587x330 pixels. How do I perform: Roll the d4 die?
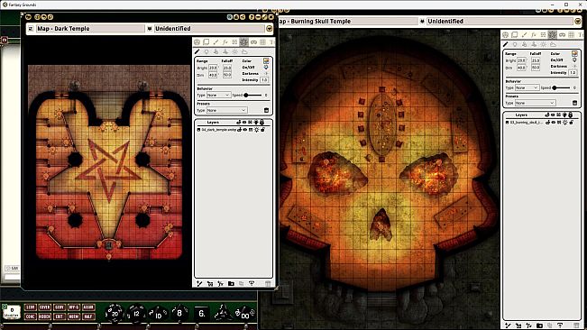(223, 313)
